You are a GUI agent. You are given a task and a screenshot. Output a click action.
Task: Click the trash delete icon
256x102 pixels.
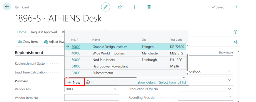tap(149, 7)
